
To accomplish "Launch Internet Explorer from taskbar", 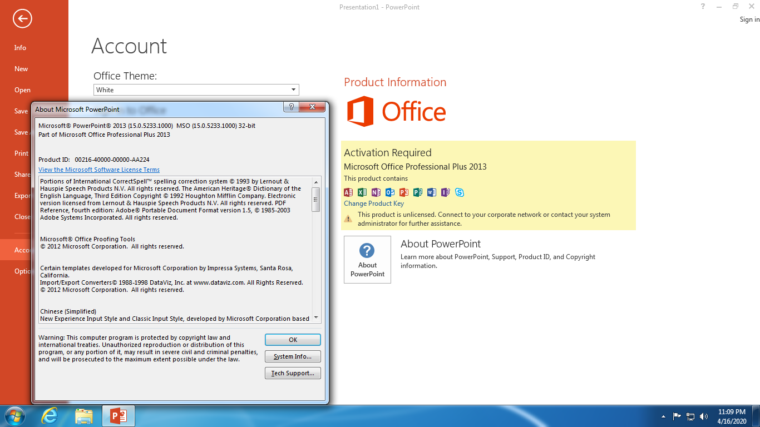I will pos(50,416).
